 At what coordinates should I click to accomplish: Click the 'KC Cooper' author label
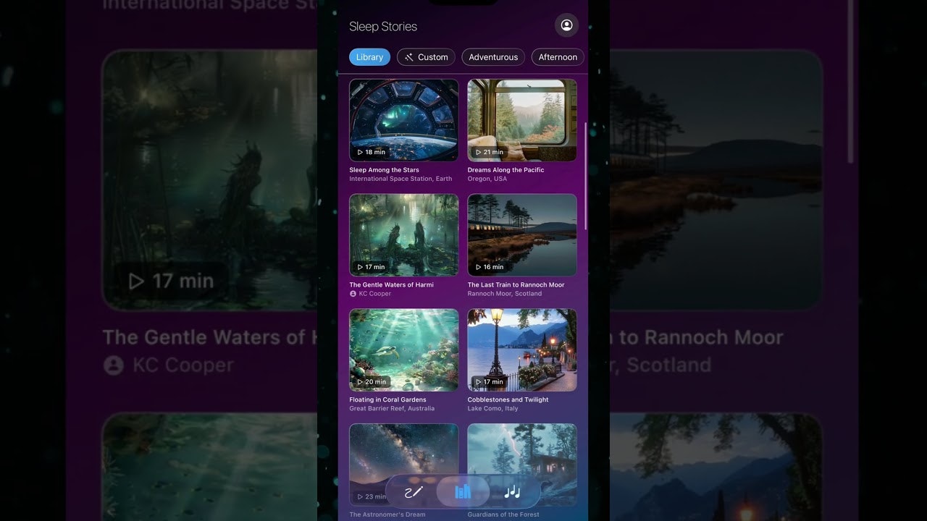[375, 294]
